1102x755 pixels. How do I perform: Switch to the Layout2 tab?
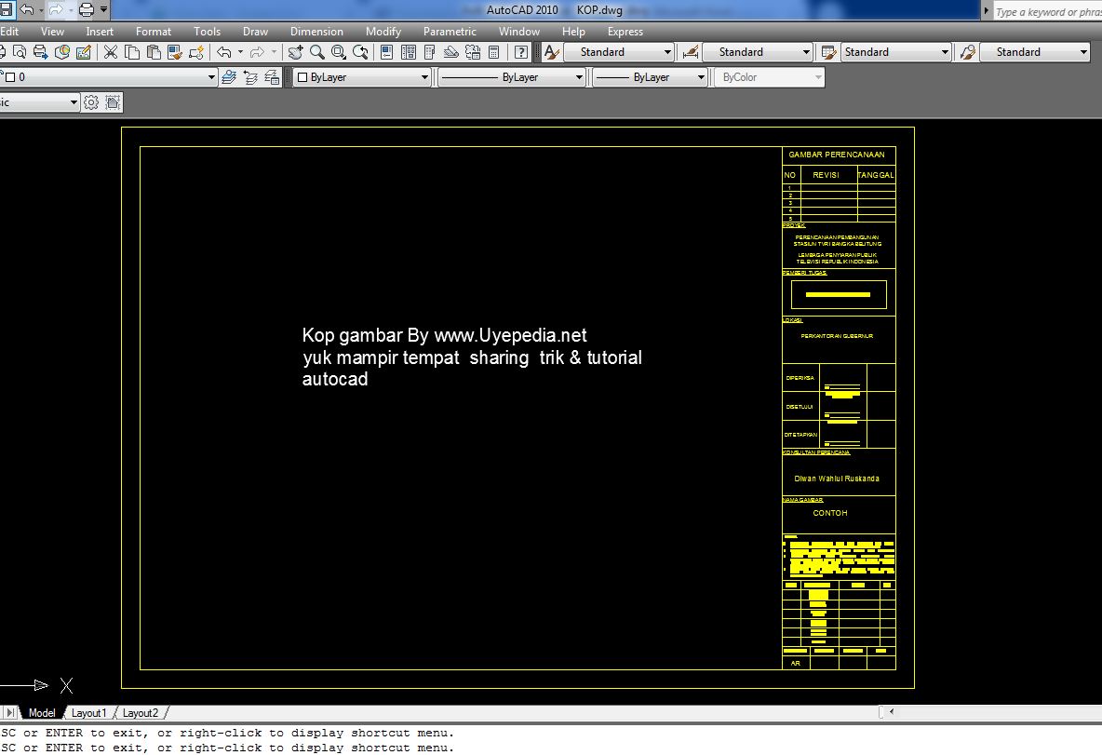(141, 713)
